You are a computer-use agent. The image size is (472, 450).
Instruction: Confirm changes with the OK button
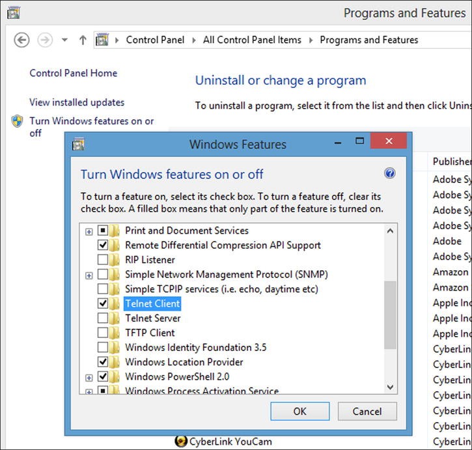click(x=300, y=411)
